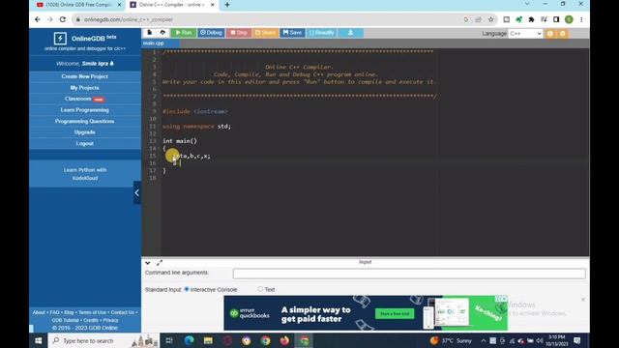Click the second orange icon beside Language
Image resolution: width=619 pixels, height=348 pixels.
(563, 34)
